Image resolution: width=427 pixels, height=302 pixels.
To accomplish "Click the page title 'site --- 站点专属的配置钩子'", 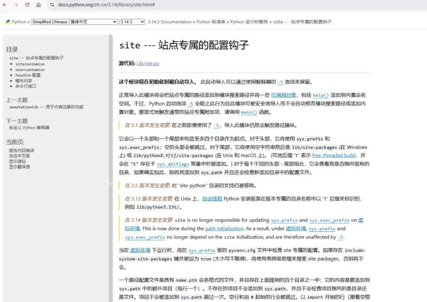I will click(x=184, y=45).
